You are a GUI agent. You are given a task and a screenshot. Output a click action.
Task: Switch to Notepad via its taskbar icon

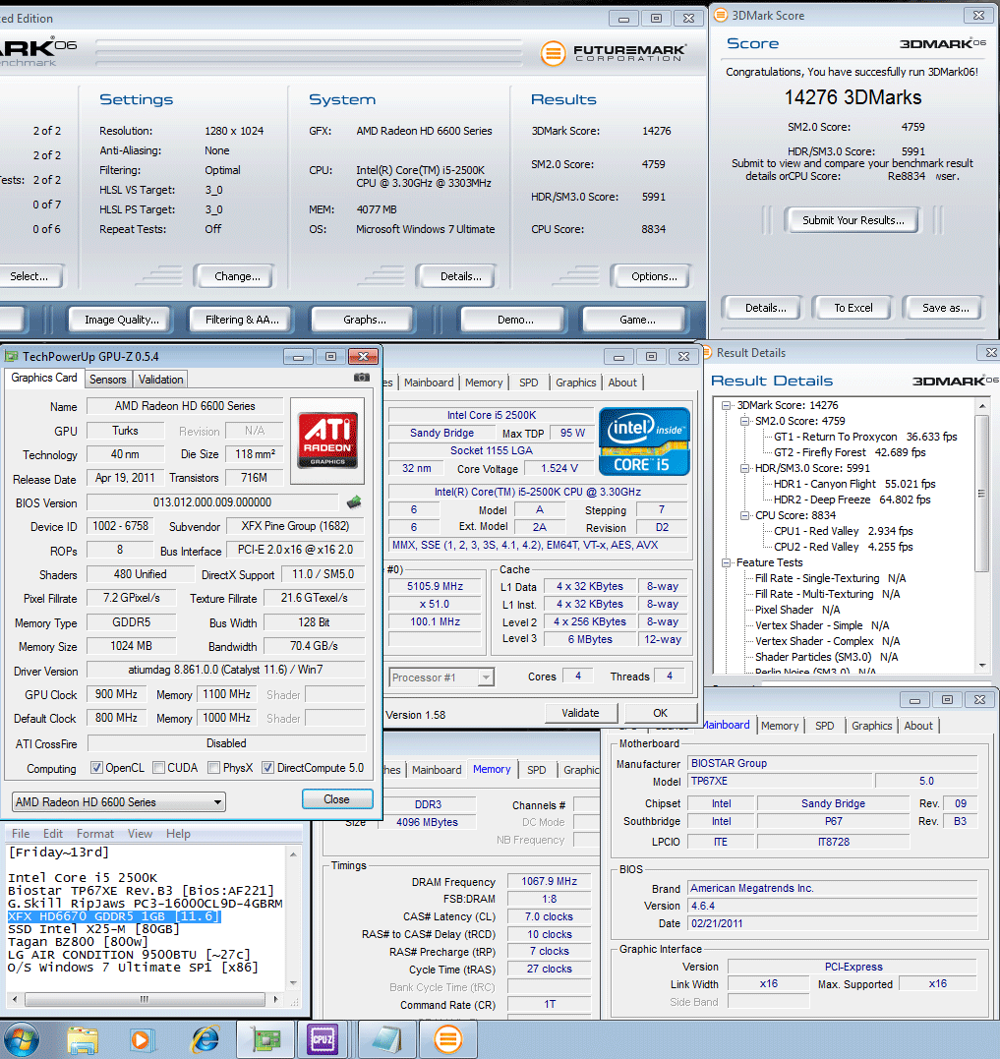click(x=386, y=1039)
